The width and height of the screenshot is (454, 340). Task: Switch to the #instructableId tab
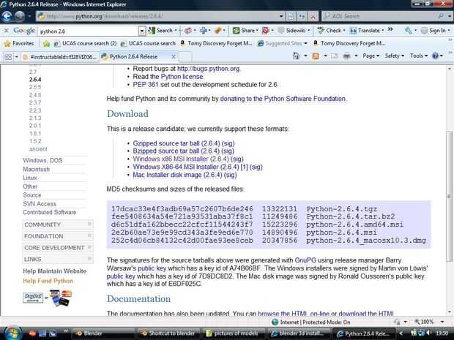tap(59, 57)
